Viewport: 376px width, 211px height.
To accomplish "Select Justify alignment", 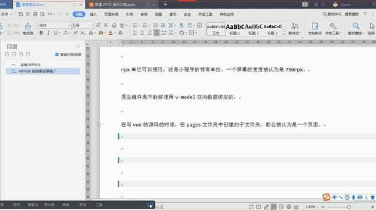I will 157,33.
